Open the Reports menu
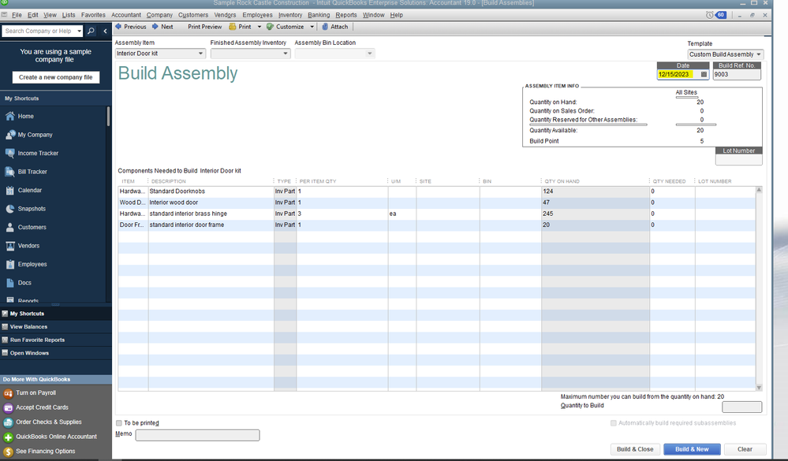The image size is (788, 461). point(346,15)
